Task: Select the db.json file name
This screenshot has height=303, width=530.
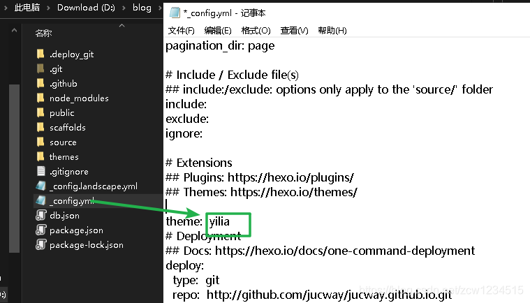Action: click(64, 216)
